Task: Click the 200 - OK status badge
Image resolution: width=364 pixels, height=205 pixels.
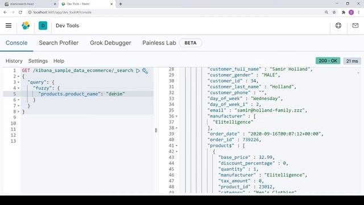Action: 328,61
